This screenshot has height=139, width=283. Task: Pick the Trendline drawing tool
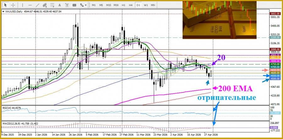click(x=37, y=5)
